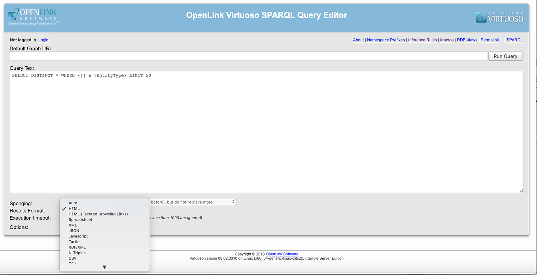Image resolution: width=537 pixels, height=275 pixels.
Task: Open the iSPARQL editor link
Action: 514,40
